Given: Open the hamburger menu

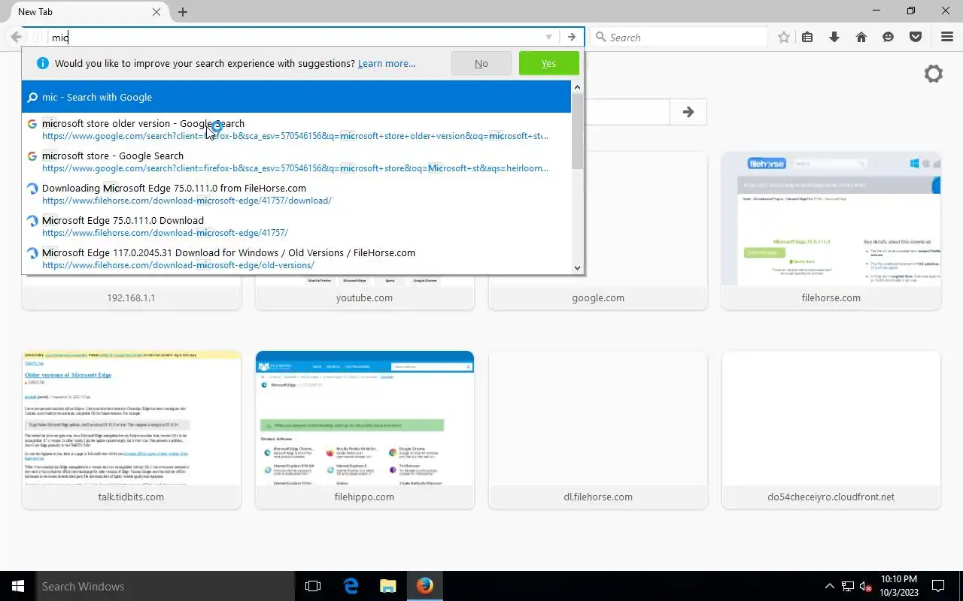Looking at the screenshot, I should [x=947, y=37].
